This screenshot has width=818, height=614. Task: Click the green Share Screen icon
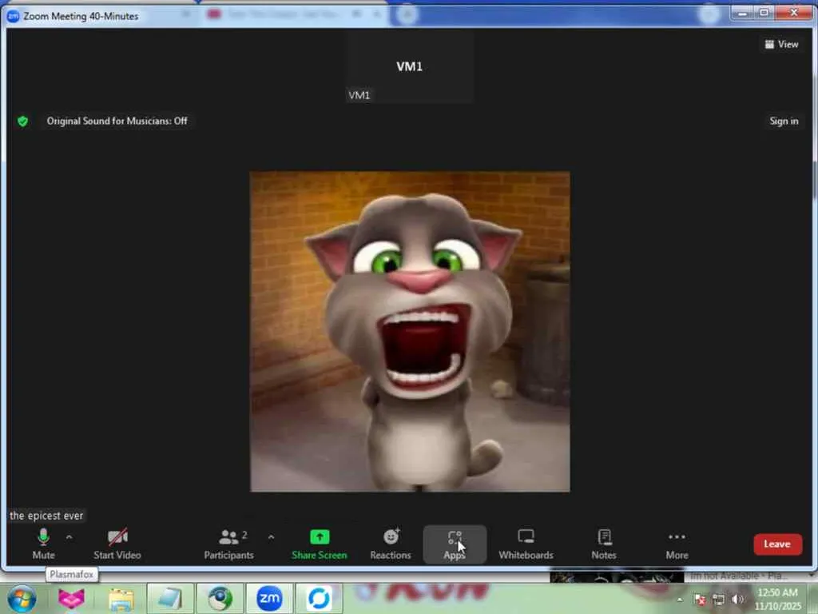[320, 536]
